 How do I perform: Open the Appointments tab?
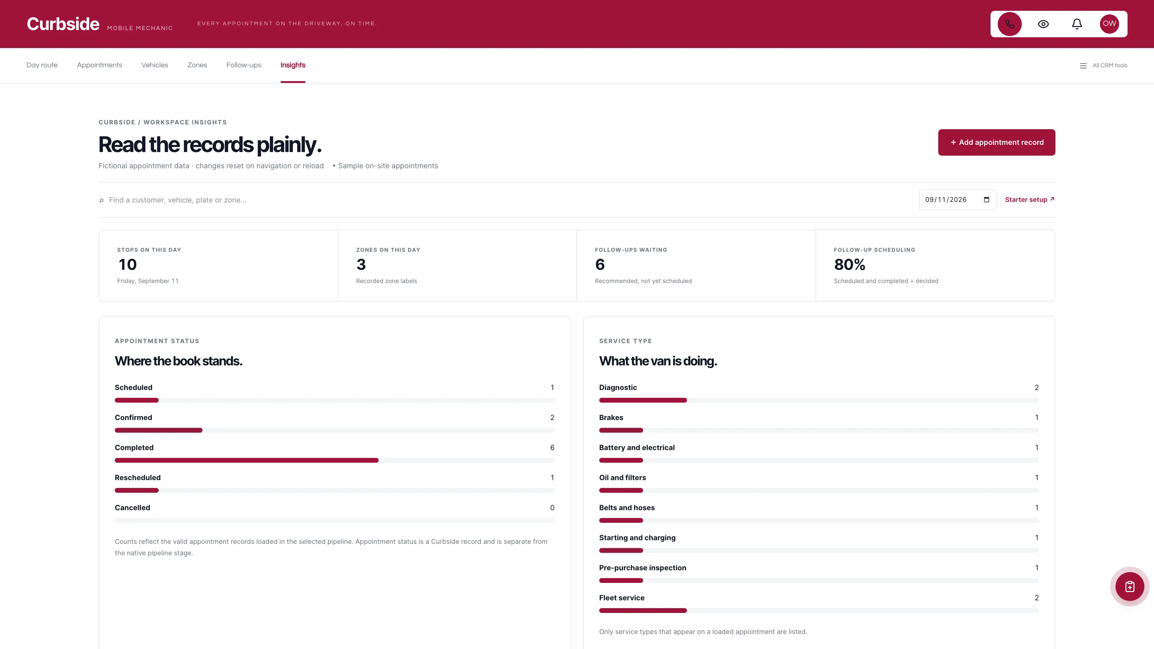[x=99, y=65]
